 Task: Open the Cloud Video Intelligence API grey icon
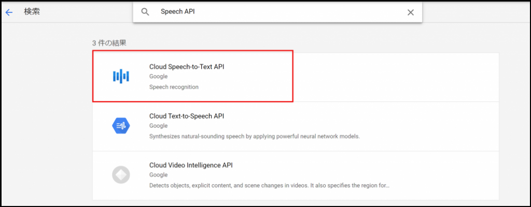[121, 175]
